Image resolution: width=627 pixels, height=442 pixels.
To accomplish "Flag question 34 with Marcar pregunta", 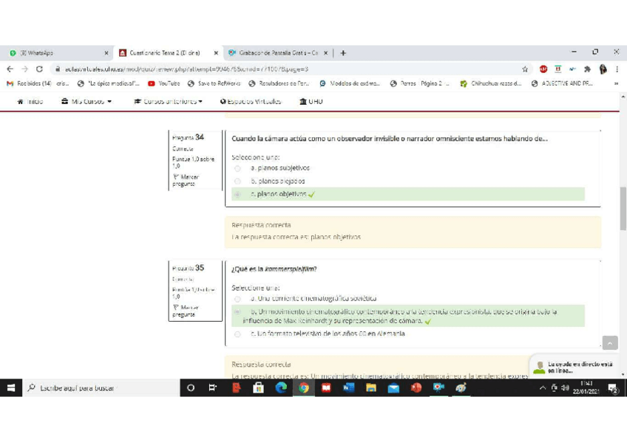I will (184, 180).
